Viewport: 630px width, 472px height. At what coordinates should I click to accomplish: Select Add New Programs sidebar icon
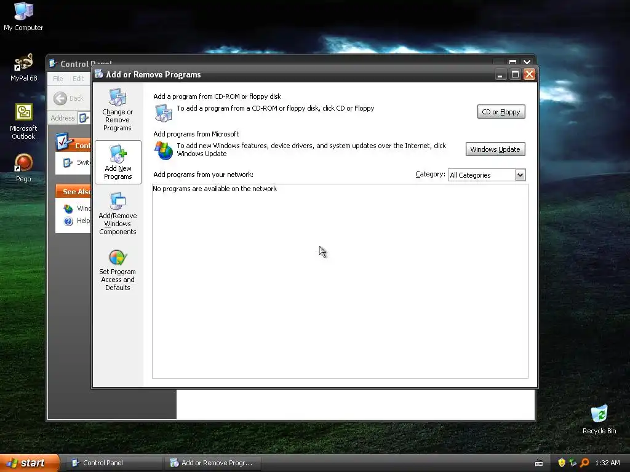(x=118, y=162)
